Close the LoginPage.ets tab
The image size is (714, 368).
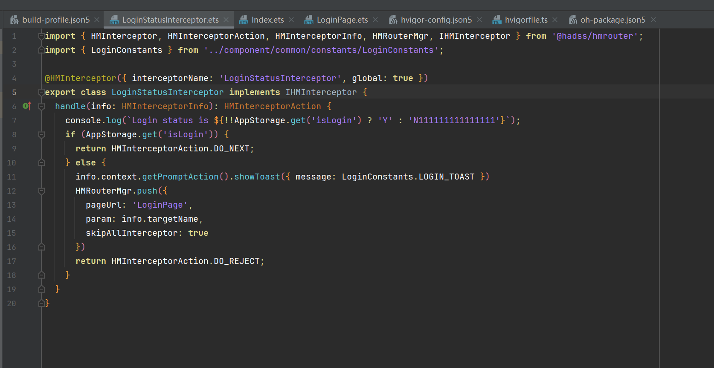(x=375, y=20)
